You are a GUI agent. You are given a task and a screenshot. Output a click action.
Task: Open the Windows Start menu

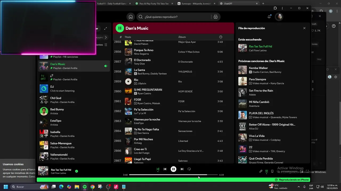click(5, 187)
